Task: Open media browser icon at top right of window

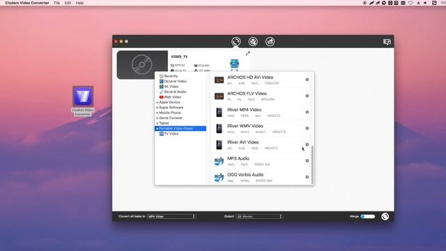Action: [387, 42]
